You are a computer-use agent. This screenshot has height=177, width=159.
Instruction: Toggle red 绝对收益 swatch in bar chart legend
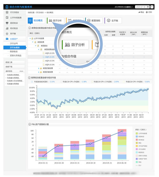click(137, 140)
